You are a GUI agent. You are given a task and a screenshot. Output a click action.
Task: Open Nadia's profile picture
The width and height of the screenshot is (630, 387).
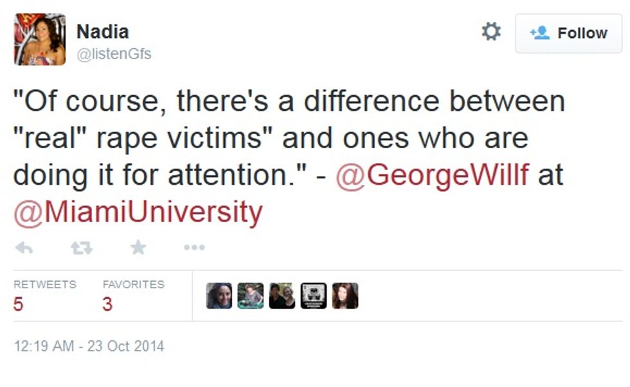(x=40, y=39)
